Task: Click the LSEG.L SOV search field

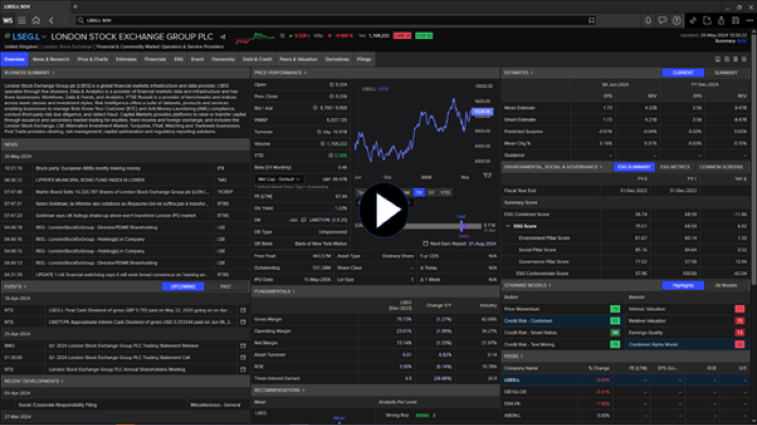Action: pyautogui.click(x=334, y=21)
